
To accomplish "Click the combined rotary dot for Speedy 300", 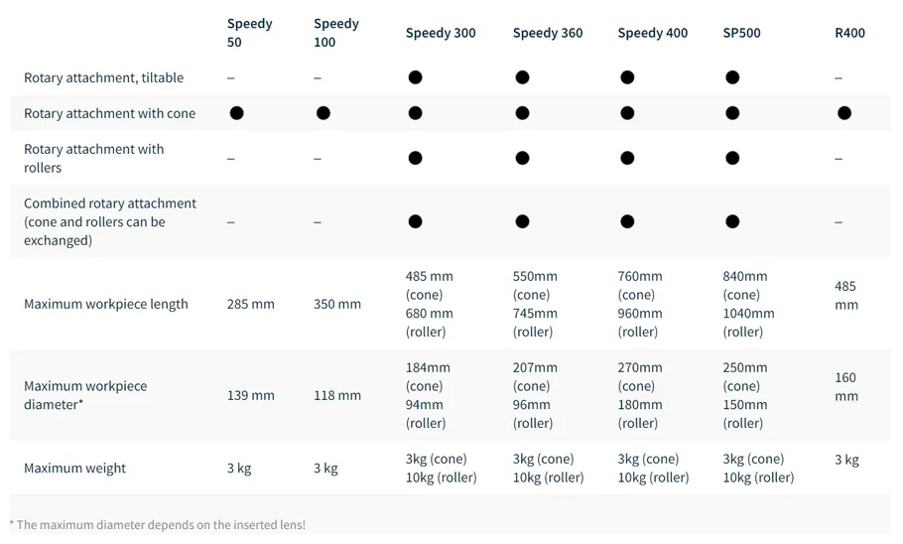I will click(415, 221).
